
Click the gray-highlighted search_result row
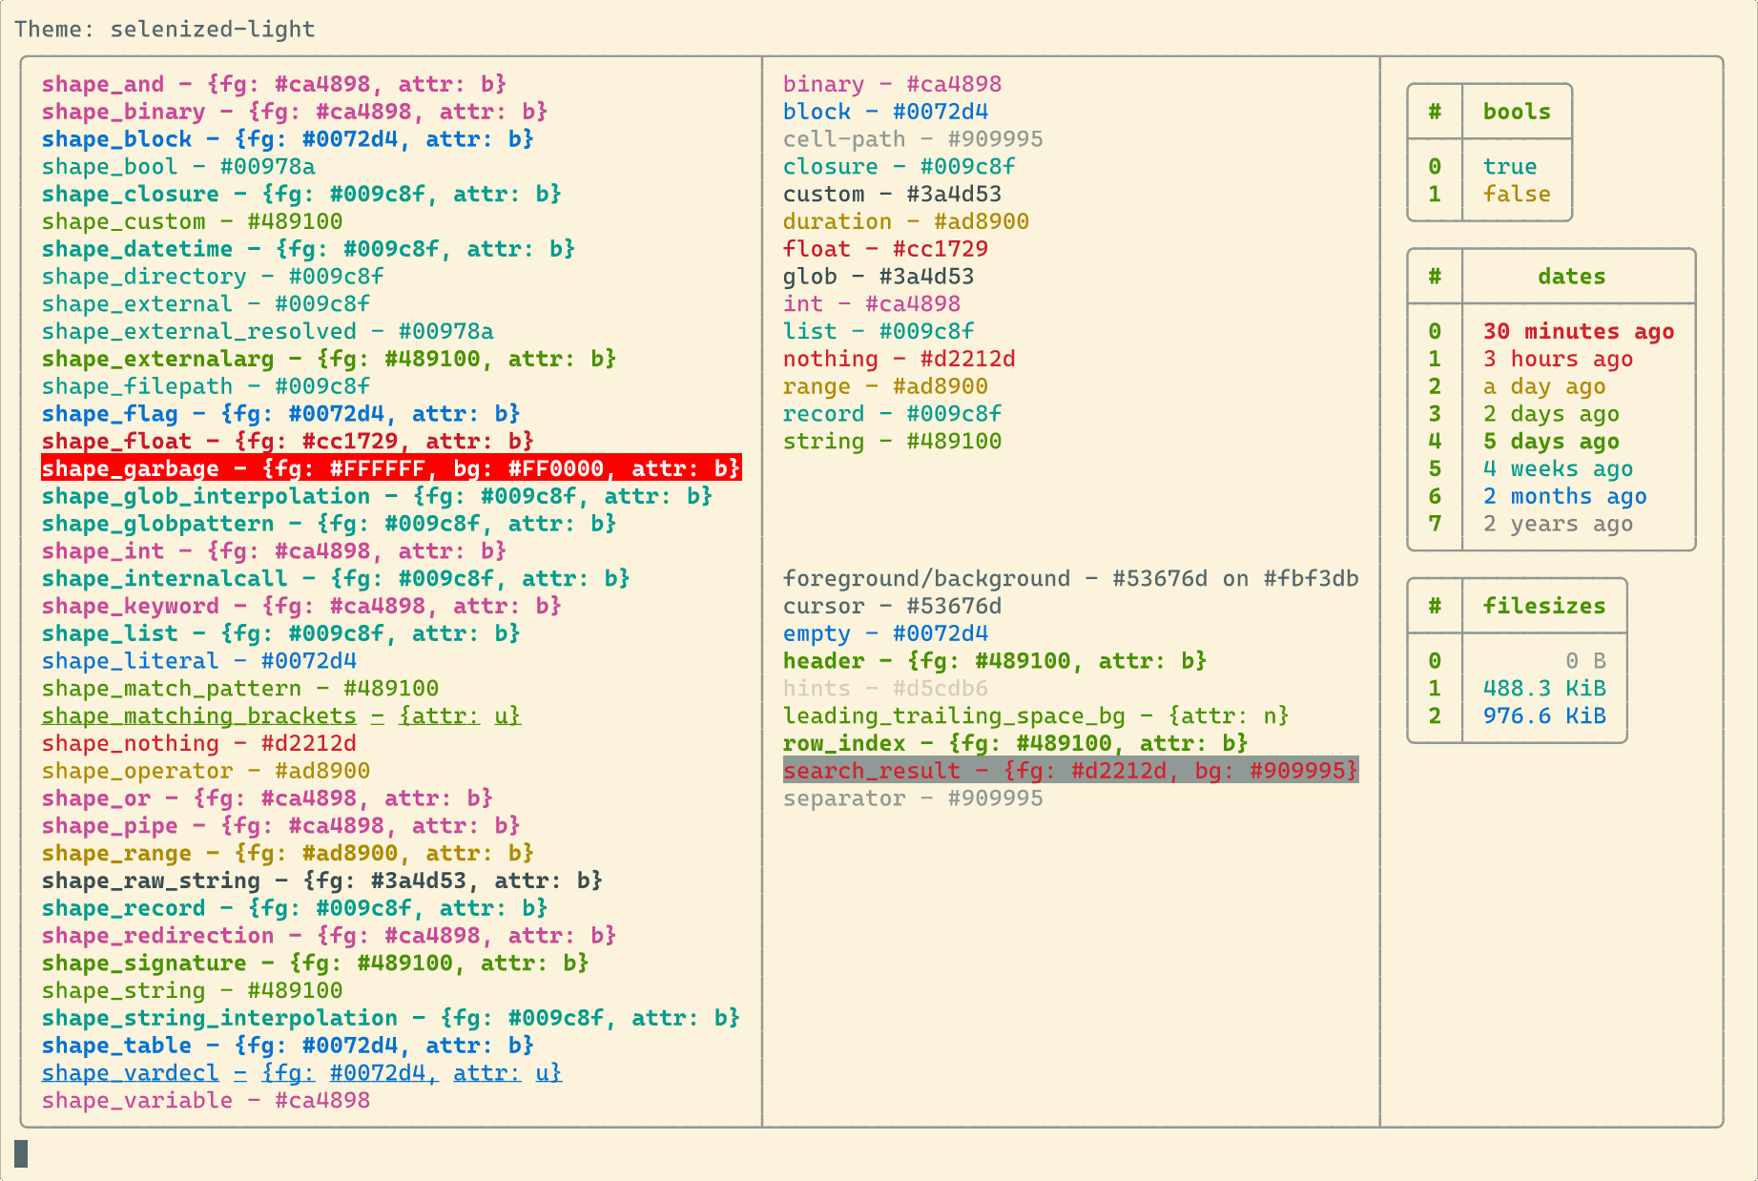[x=1070, y=771]
